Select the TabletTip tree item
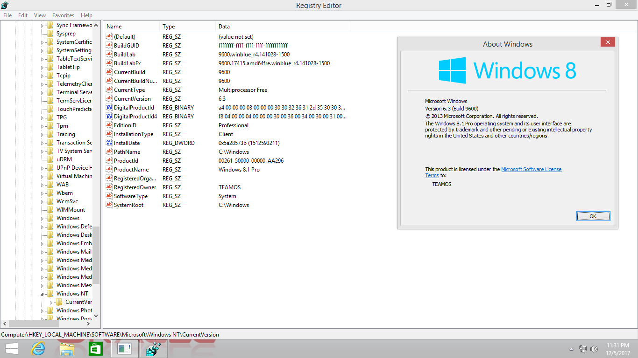Image resolution: width=638 pixels, height=358 pixels. tap(68, 67)
